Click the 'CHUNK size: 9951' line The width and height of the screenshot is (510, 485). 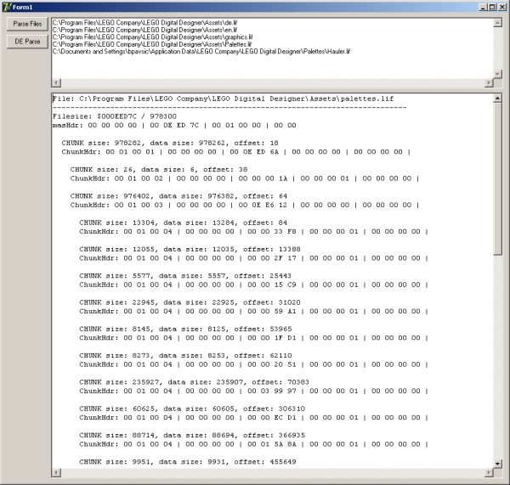[188, 462]
